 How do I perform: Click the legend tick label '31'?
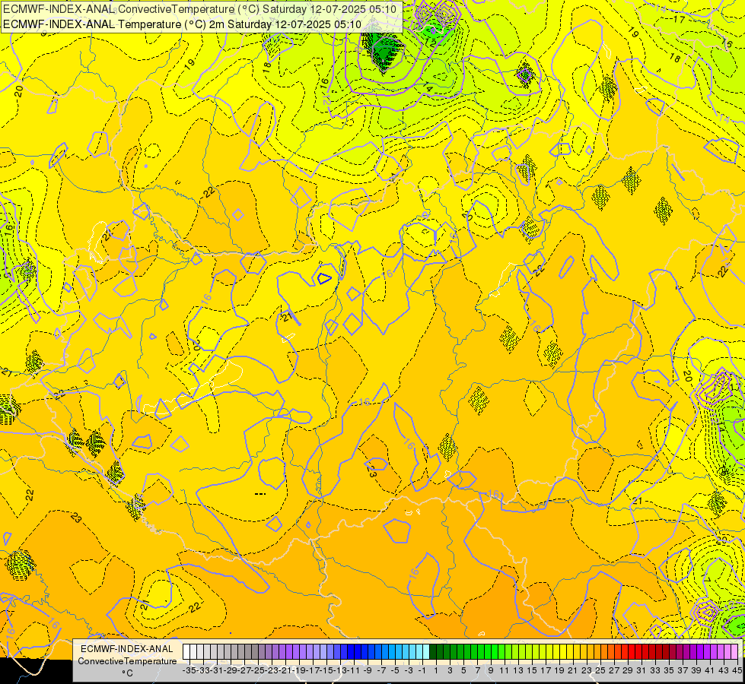click(x=642, y=670)
